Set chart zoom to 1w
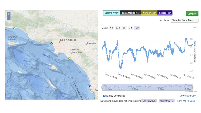The image size is (201, 113). tap(137, 28)
